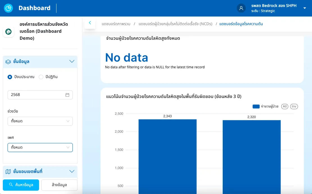Click the map icon beside ชั้นขอบเขตพื้นที่

[8, 171]
